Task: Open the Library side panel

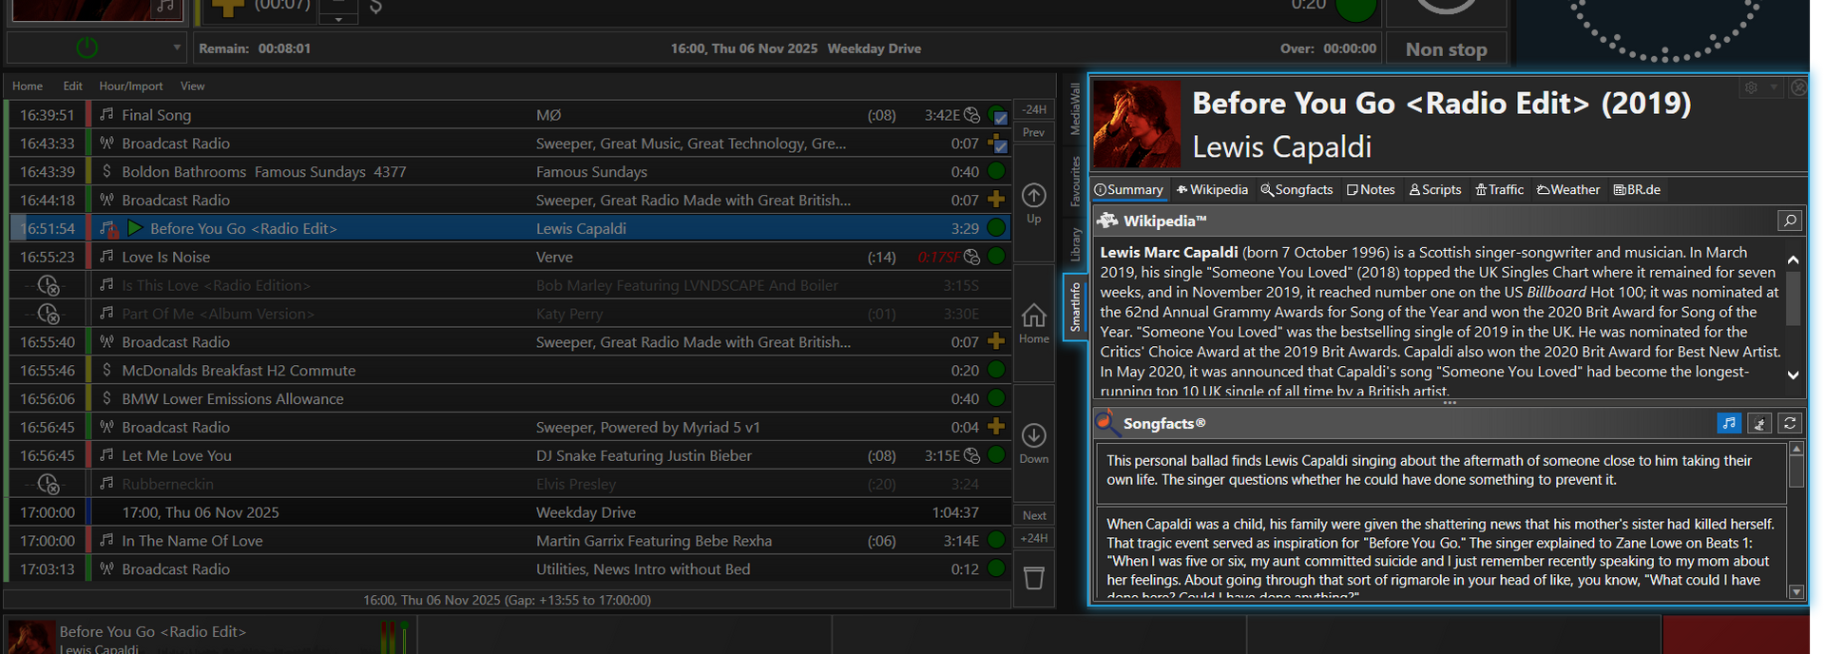Action: pos(1075,244)
